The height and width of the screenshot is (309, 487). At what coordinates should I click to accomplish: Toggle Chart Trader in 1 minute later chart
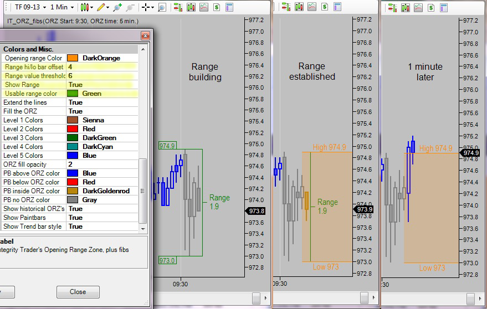pos(392,8)
